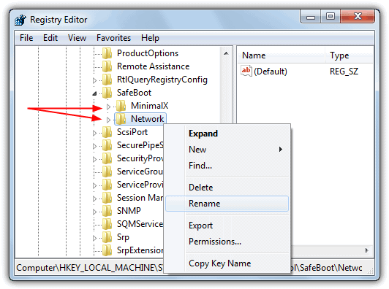Collapse the SafeBoot key
Viewport: 389px width, 289px height.
coord(94,93)
